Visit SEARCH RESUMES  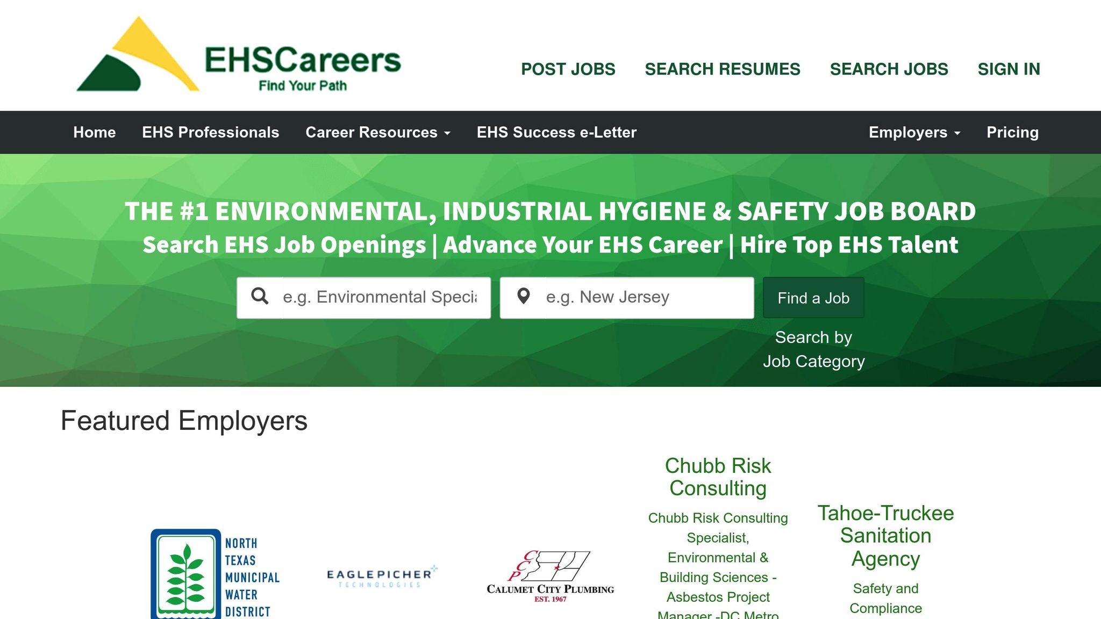[x=723, y=69]
